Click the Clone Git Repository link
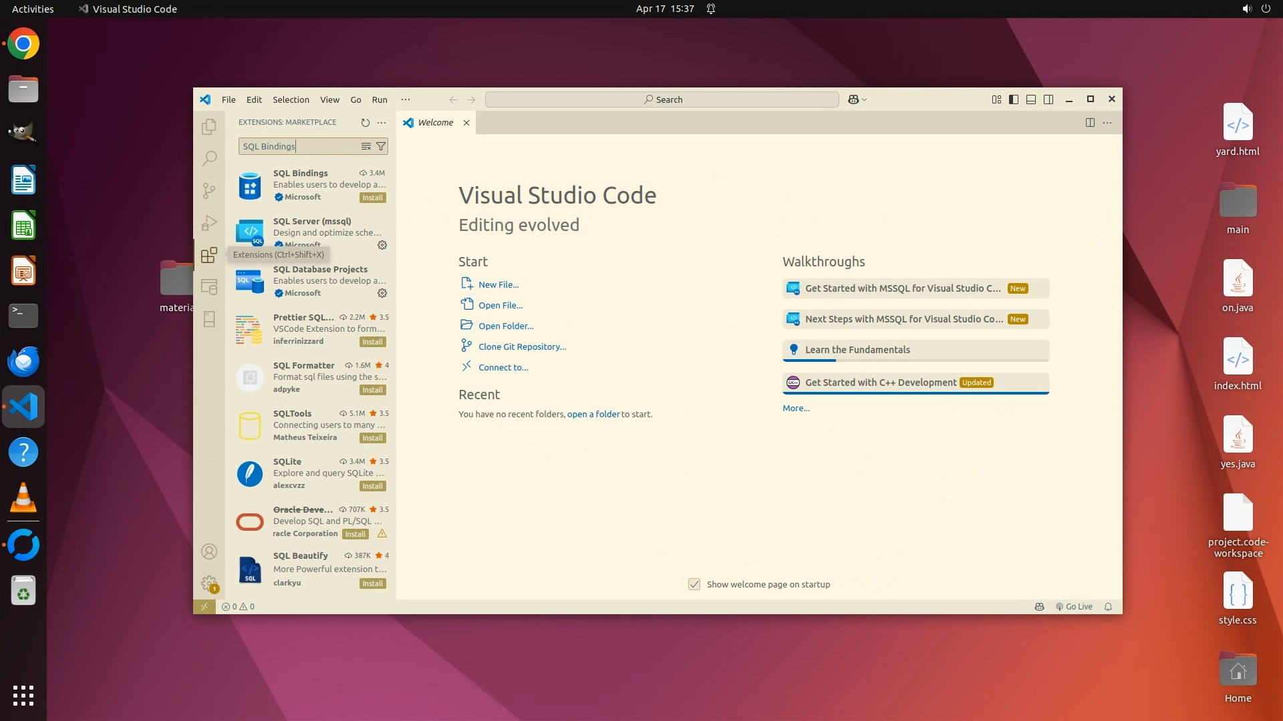The image size is (1283, 721). (522, 346)
